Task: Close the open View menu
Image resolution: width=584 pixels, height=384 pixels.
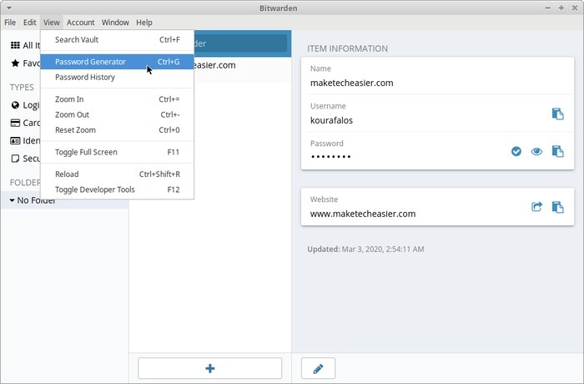Action: 52,23
